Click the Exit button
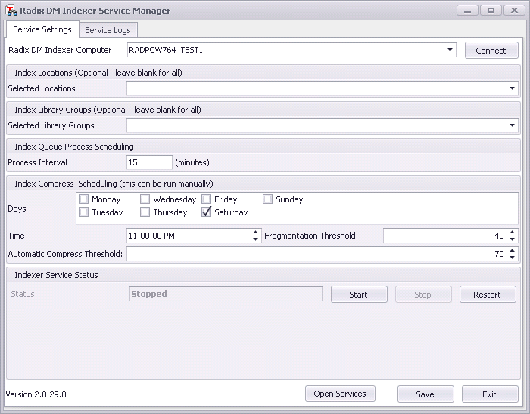Image resolution: width=530 pixels, height=414 pixels. coord(490,394)
